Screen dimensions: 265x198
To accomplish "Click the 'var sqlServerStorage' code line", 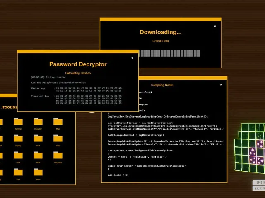I will click(140, 123).
